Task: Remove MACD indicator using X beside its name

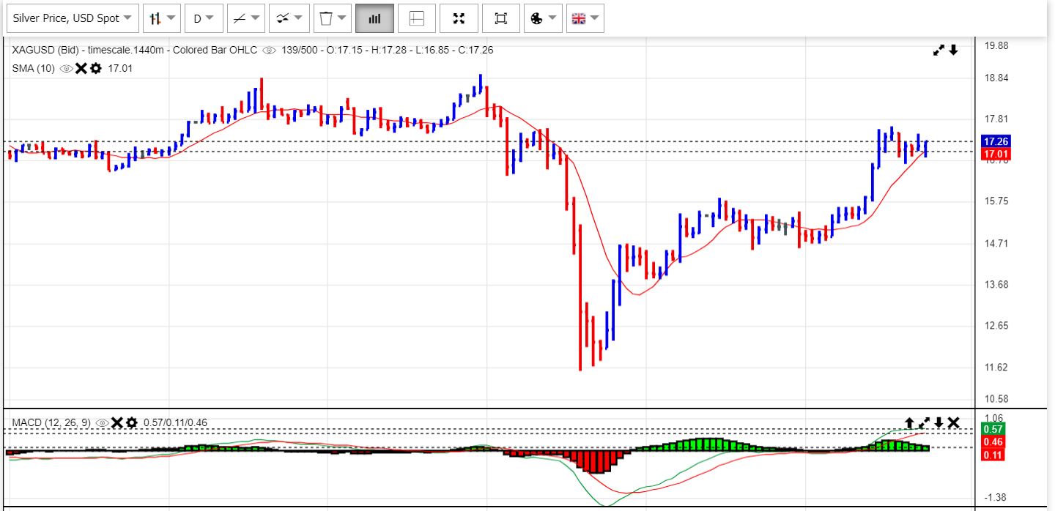Action: coord(117,422)
